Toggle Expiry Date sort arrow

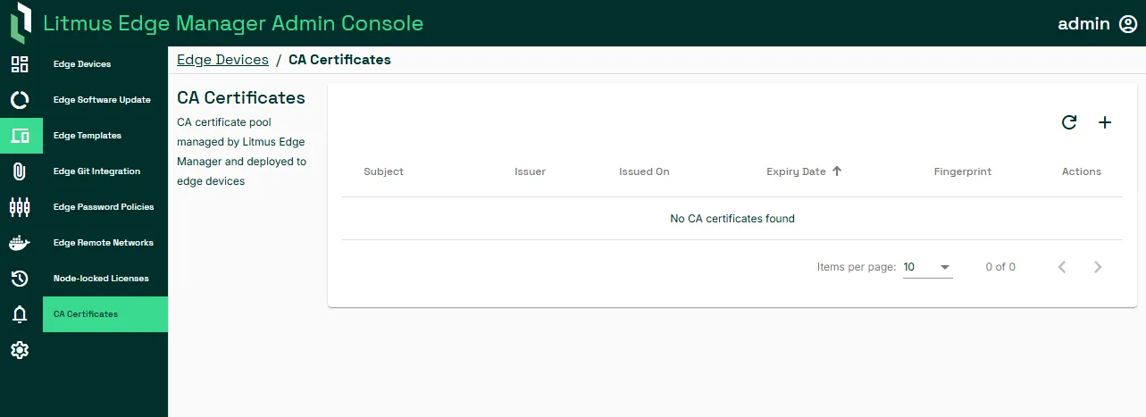837,171
